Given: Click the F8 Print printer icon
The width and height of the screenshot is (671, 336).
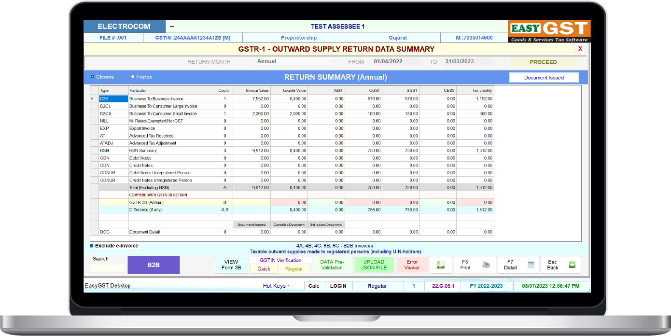Looking at the screenshot, I should 486,265.
